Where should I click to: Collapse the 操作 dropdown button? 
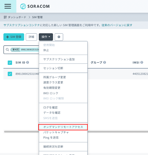pyautogui.click(x=46, y=37)
